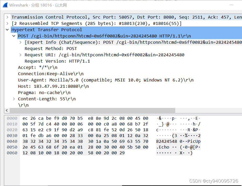Click the window title text '分组 18016'

(41, 5)
